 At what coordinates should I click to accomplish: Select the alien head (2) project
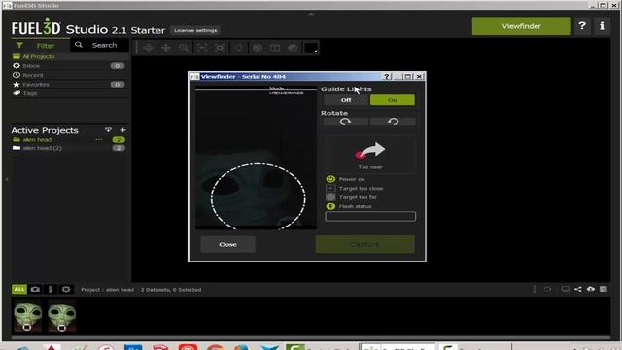coord(42,148)
